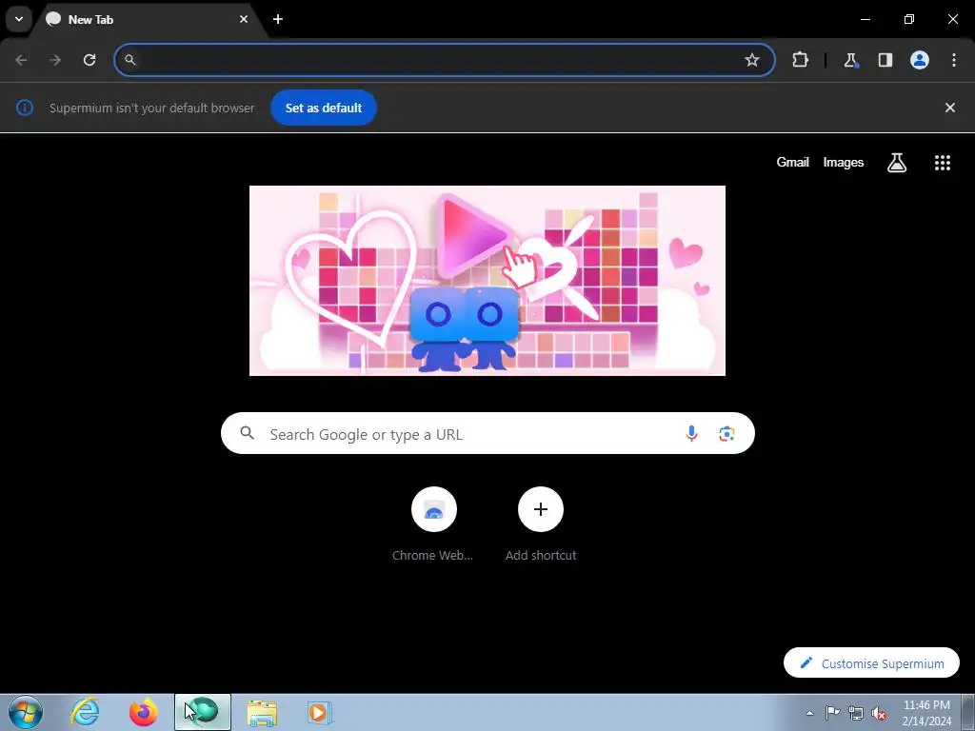The image size is (975, 731).
Task: Click magnifier icon in address bar
Action: [129, 60]
